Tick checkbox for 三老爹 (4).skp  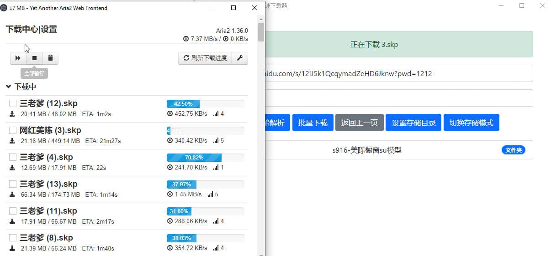[13, 157]
